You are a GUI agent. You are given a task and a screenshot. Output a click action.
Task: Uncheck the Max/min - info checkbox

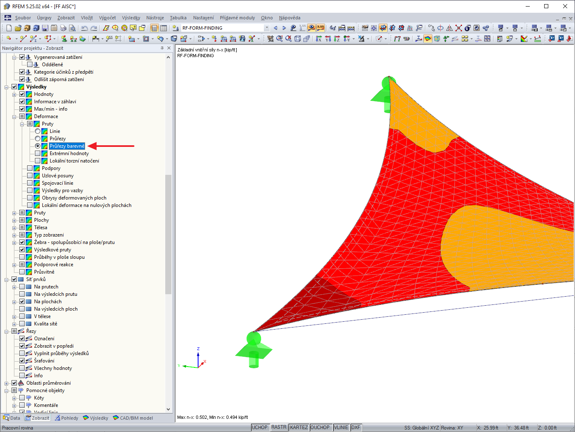tap(22, 109)
